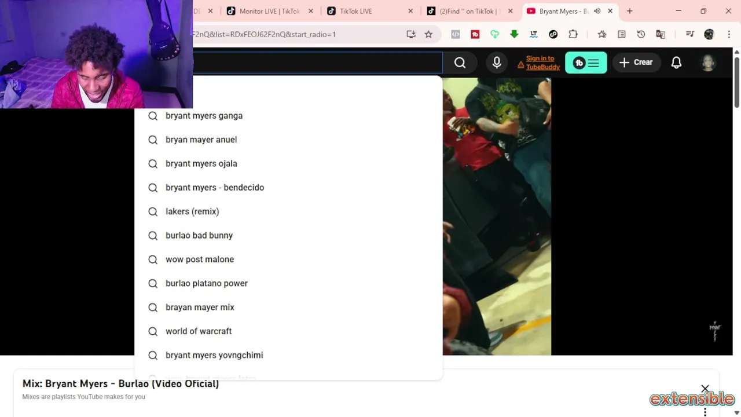Bookmark this page with the star icon

coord(428,34)
